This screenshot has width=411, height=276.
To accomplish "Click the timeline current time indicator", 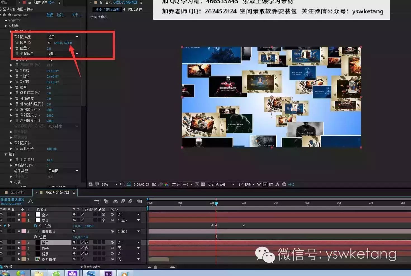I will tap(216, 204).
